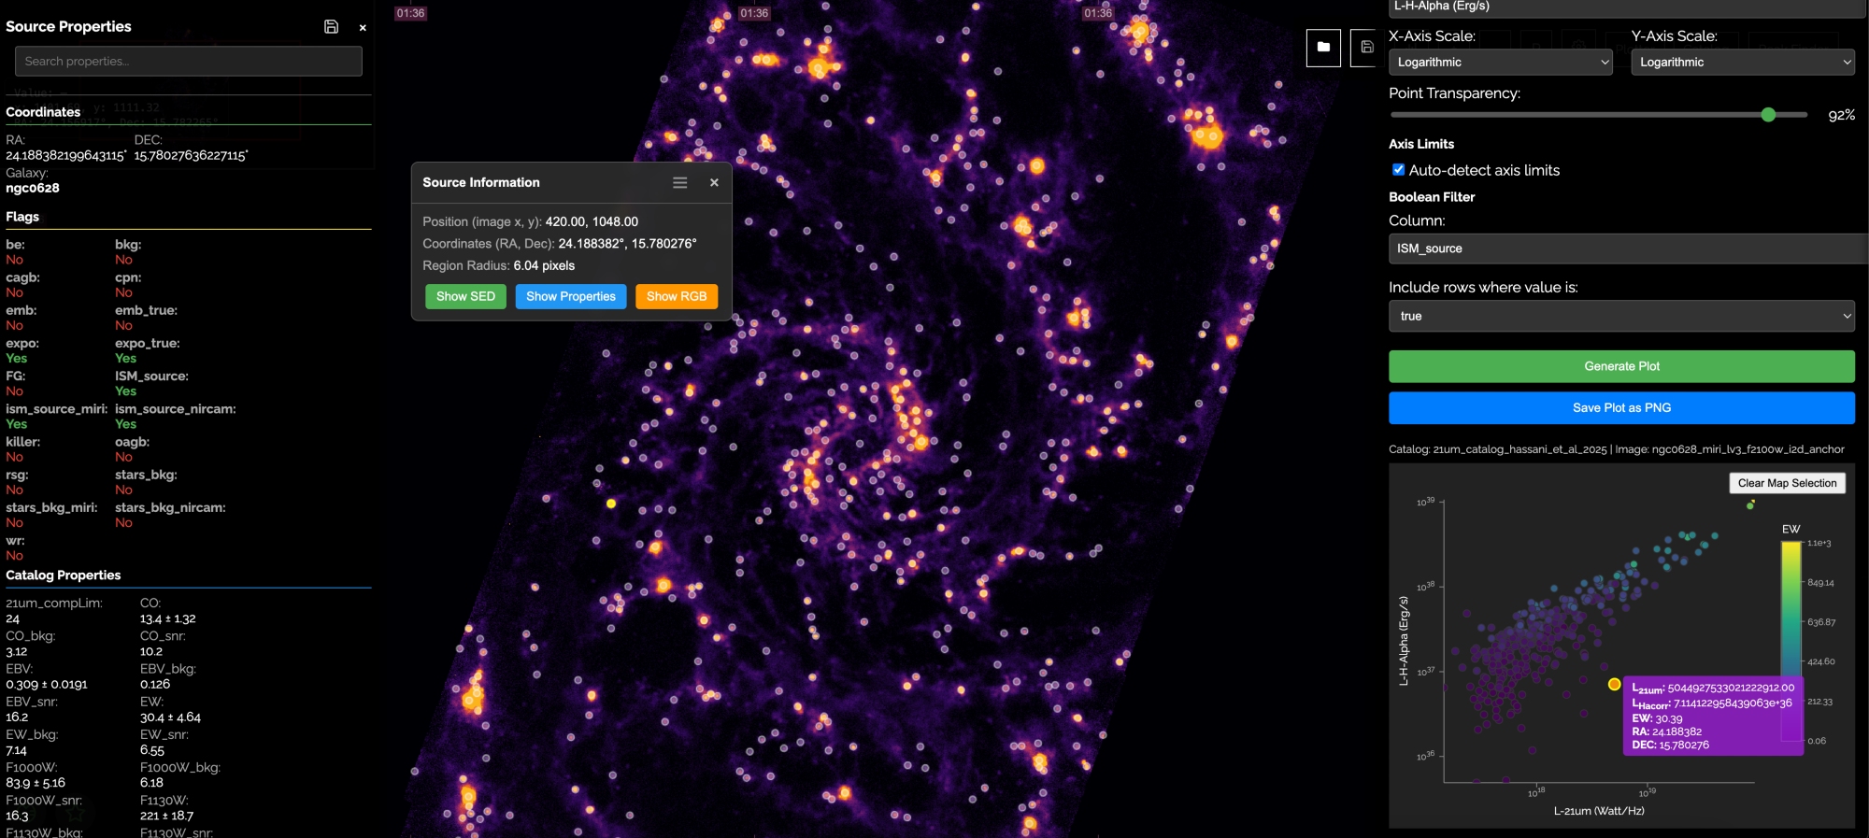1869x838 pixels.
Task: Select the yellow highlighted source marker on the map
Action: coord(611,504)
